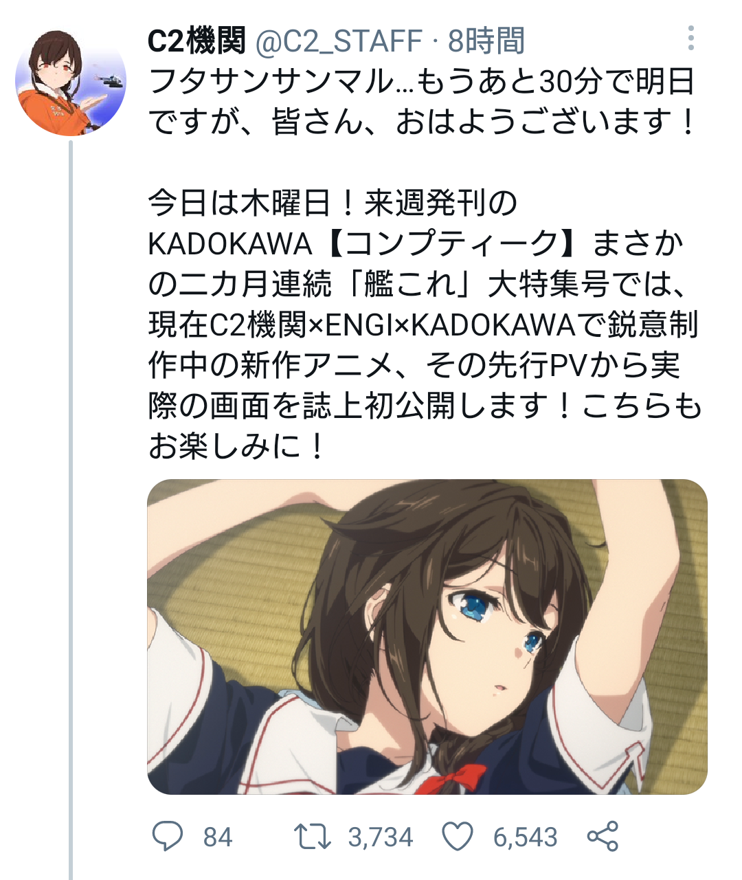View the 84 reply count
The height and width of the screenshot is (880, 742).
coord(218,837)
